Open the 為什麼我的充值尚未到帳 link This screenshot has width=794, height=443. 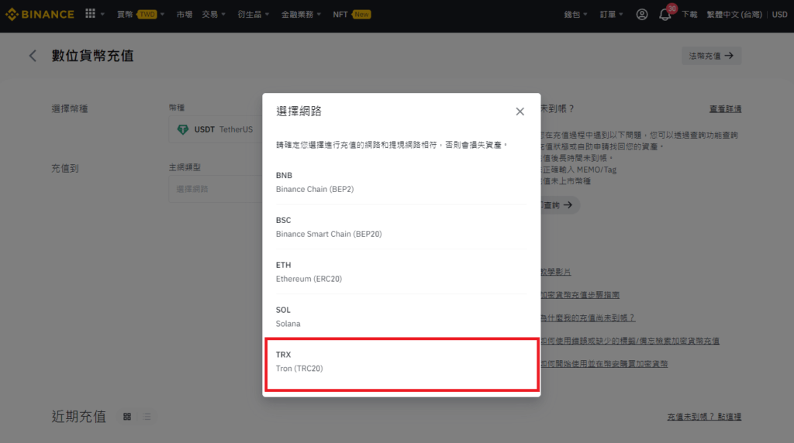(588, 318)
